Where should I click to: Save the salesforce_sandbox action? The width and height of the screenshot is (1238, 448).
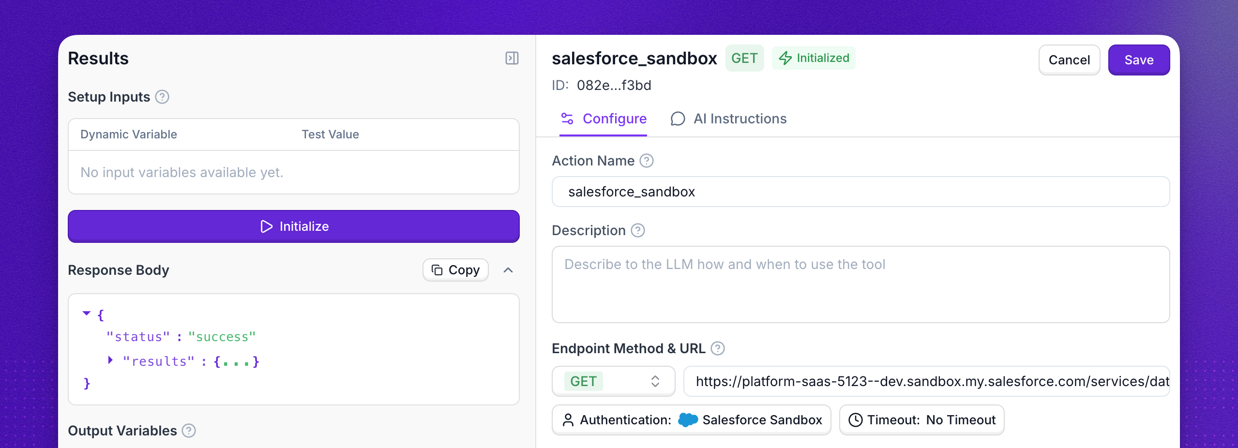(1139, 60)
